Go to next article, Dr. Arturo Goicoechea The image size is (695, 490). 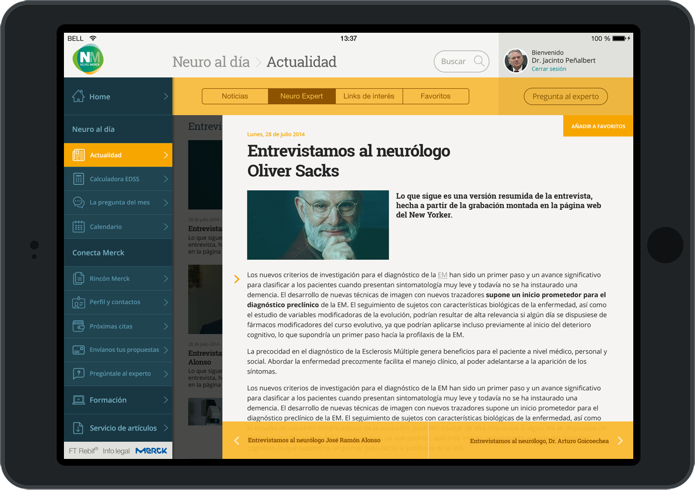pos(620,441)
